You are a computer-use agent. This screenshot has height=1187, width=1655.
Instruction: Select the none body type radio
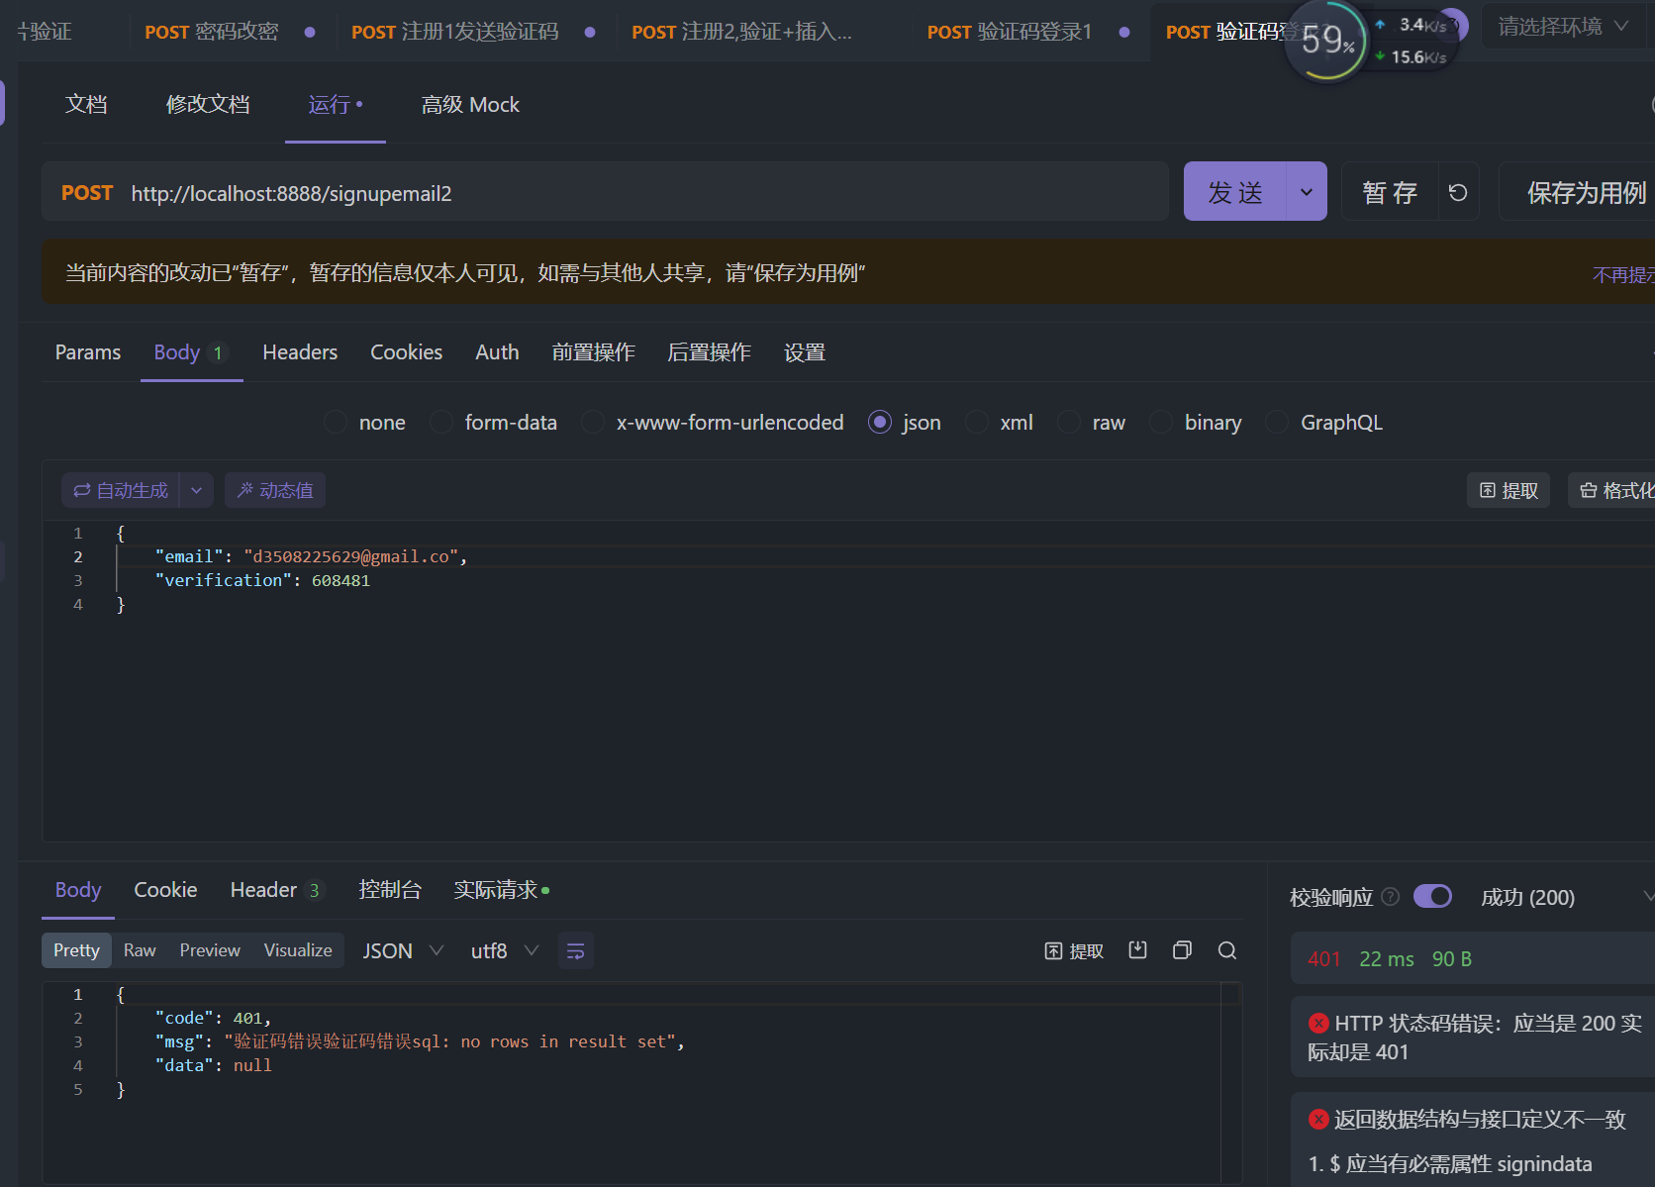pos(336,423)
